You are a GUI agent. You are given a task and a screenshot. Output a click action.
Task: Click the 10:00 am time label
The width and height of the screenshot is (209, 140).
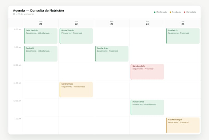(x=17, y=65)
